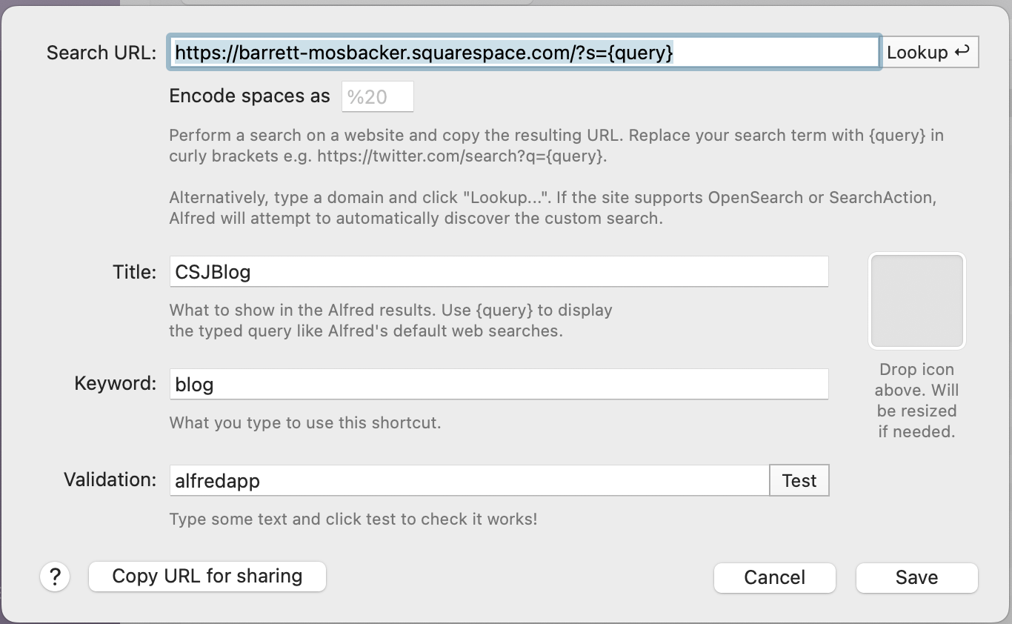The image size is (1012, 624).
Task: Click the Test button
Action: (x=799, y=480)
